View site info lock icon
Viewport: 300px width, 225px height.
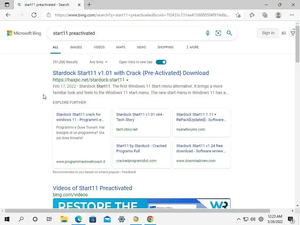pyautogui.click(x=49, y=15)
